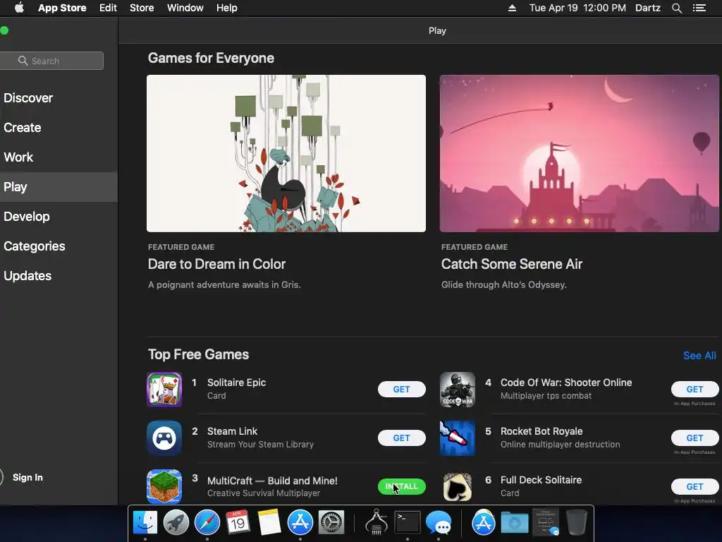This screenshot has width=722, height=542.
Task: Open System Information chip icon in Dock
Action: (377, 523)
